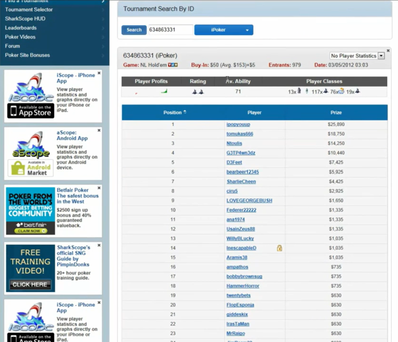
Task: Click the Player column header
Action: [254, 113]
